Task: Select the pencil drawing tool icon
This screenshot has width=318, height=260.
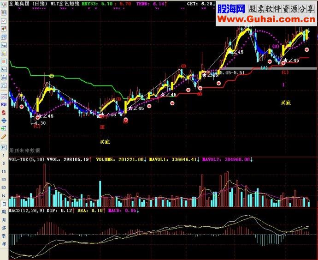Action: [x=4, y=137]
